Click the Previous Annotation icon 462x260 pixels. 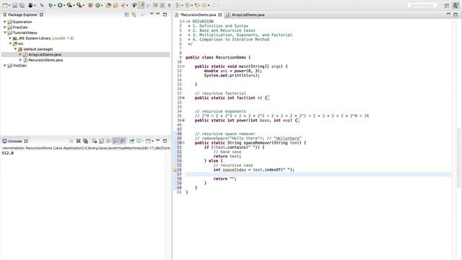(x=187, y=5)
